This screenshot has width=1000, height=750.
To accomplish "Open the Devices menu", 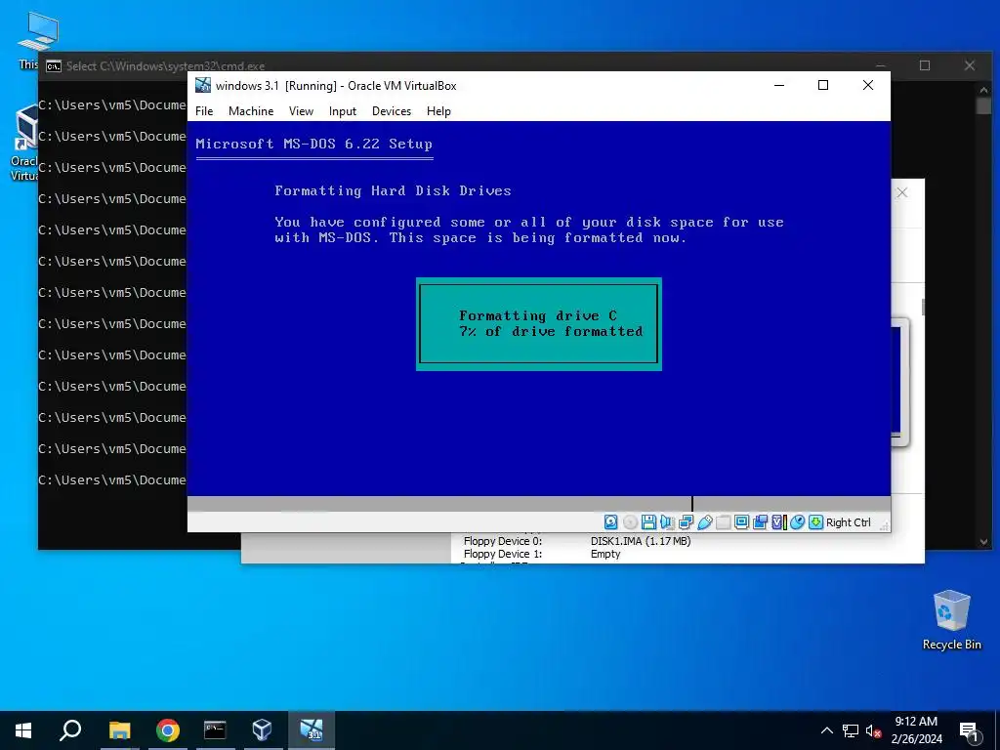I will 392,111.
